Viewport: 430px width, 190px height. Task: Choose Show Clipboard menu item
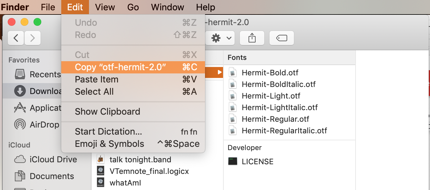[133, 111]
